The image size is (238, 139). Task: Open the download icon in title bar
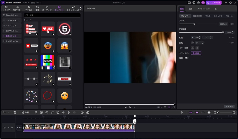[x=198, y=2]
